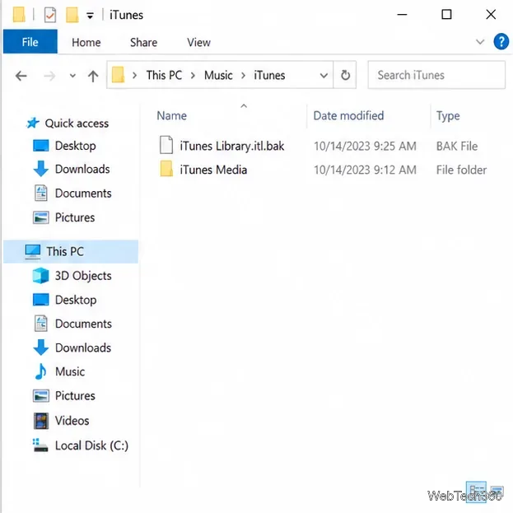Open Pictures under This PC
The width and height of the screenshot is (513, 513).
[75, 395]
